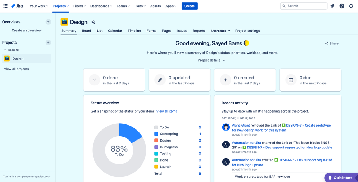The width and height of the screenshot is (358, 182).
Task: Click the To Do gray legend swatch
Action: pyautogui.click(x=156, y=127)
